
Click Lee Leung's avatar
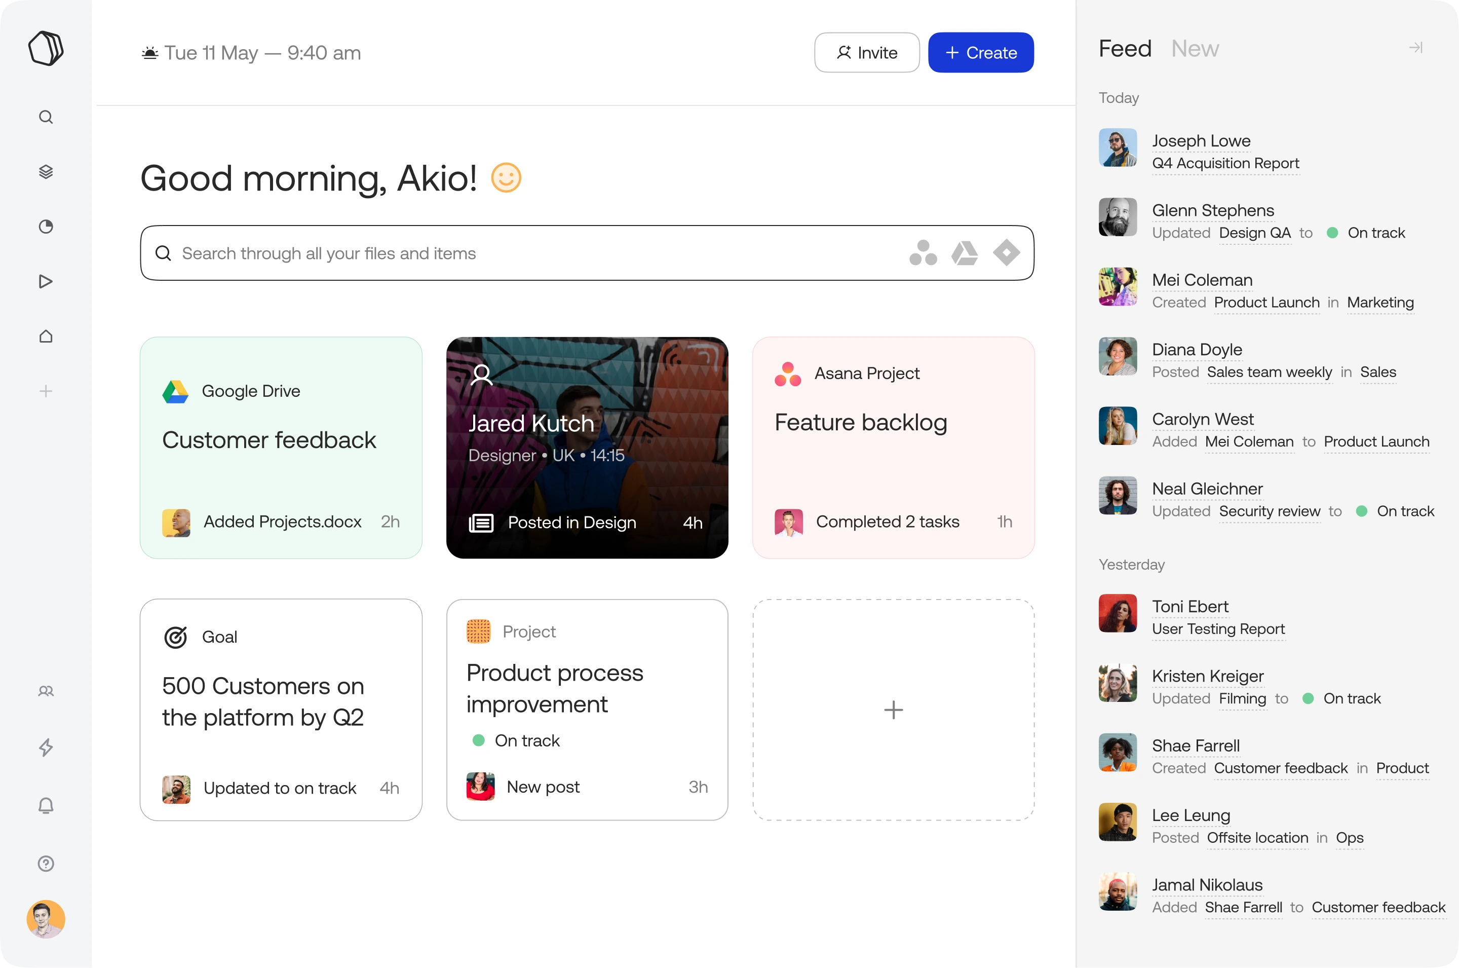(1118, 822)
